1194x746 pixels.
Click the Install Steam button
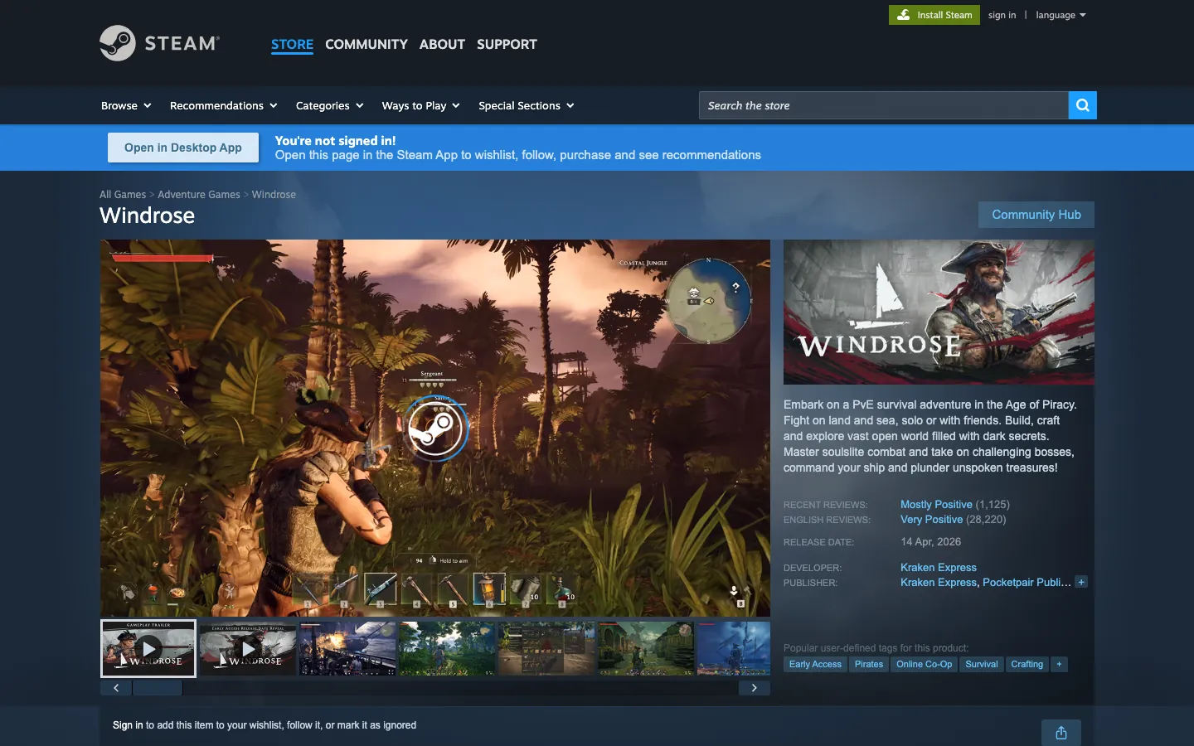tap(934, 15)
